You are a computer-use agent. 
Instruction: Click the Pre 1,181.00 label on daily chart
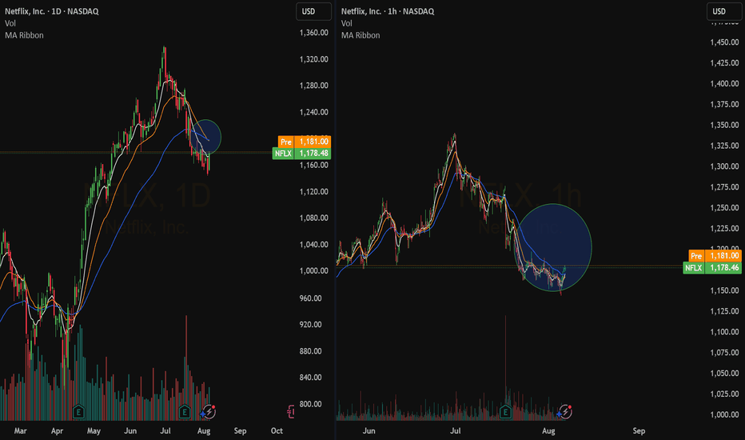point(305,142)
